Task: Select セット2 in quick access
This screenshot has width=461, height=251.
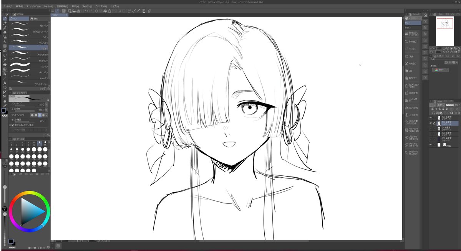Action: (x=413, y=28)
